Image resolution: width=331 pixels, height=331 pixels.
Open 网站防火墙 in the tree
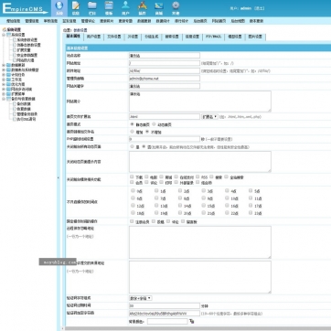click(26, 60)
